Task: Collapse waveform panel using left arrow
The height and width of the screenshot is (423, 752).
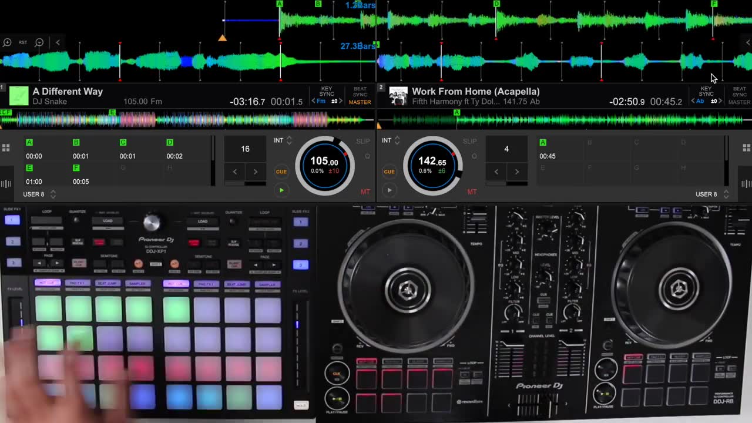Action: tap(58, 42)
